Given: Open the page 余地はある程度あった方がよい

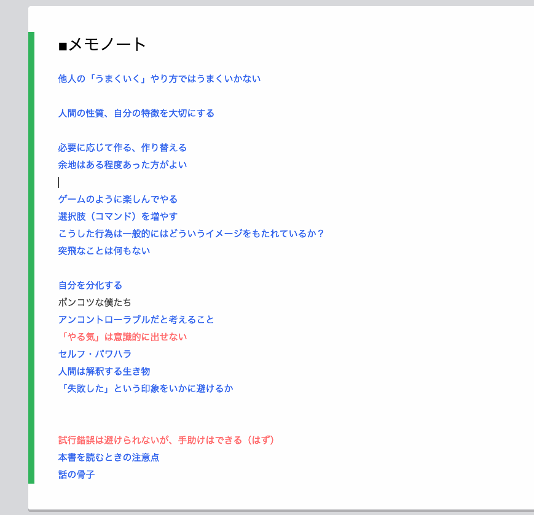Looking at the screenshot, I should [122, 165].
